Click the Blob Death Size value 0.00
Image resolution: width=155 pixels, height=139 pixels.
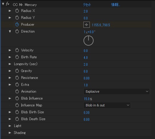point(87,120)
